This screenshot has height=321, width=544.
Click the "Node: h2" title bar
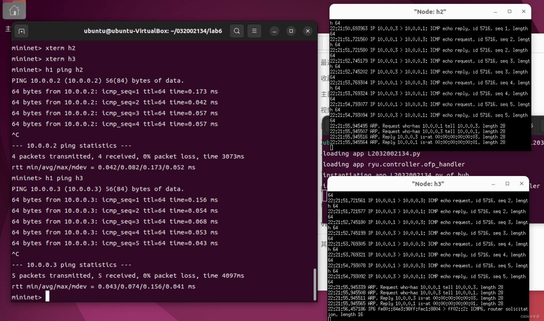click(430, 12)
